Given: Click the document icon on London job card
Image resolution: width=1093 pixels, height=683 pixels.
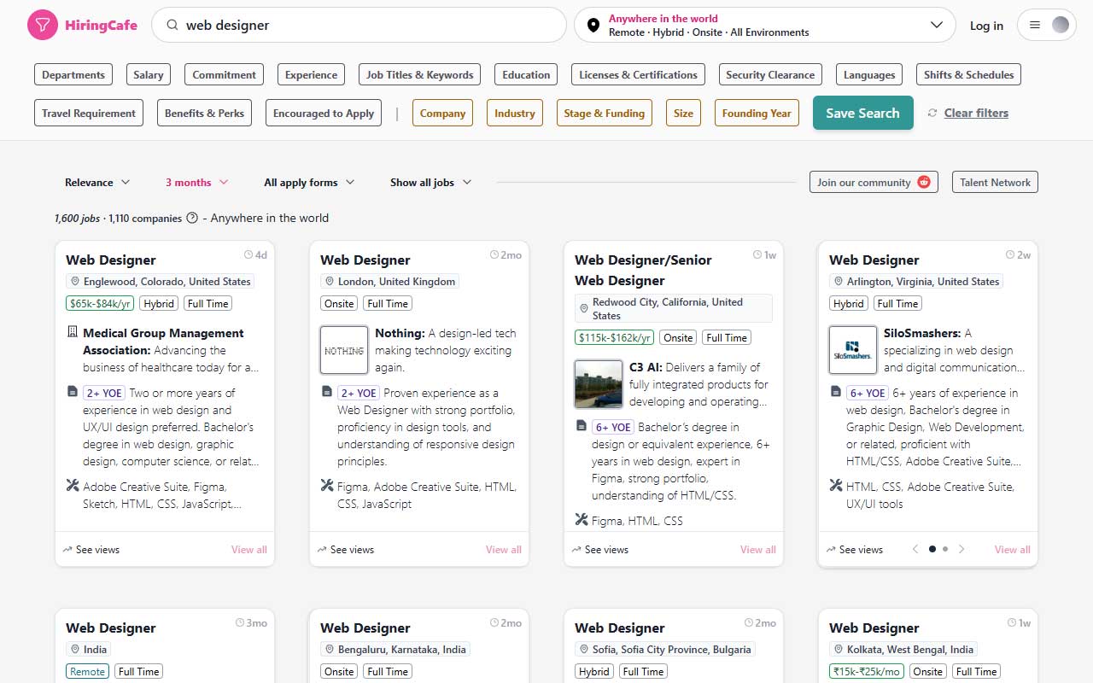Looking at the screenshot, I should (x=327, y=392).
